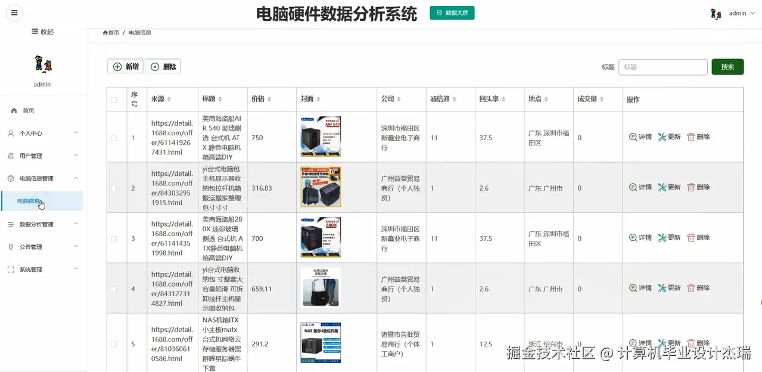Click 删除 trash for row 3

(698, 237)
